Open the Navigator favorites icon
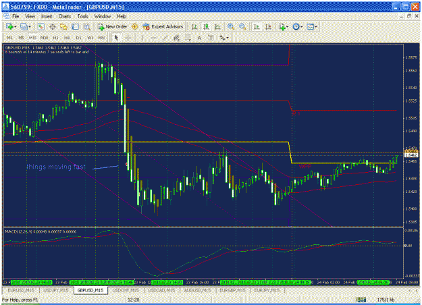This screenshot has height=305, width=422. pyautogui.click(x=63, y=26)
